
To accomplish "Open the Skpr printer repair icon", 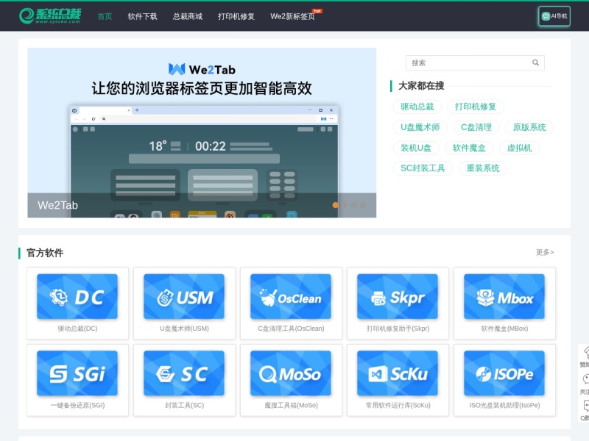I will click(x=398, y=297).
